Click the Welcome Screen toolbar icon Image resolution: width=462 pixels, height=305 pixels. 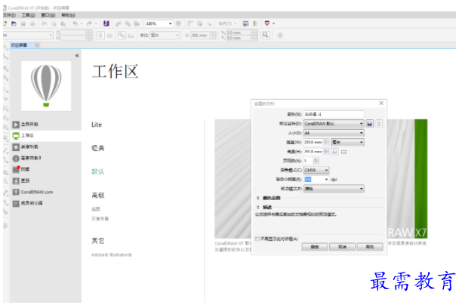tap(246, 23)
